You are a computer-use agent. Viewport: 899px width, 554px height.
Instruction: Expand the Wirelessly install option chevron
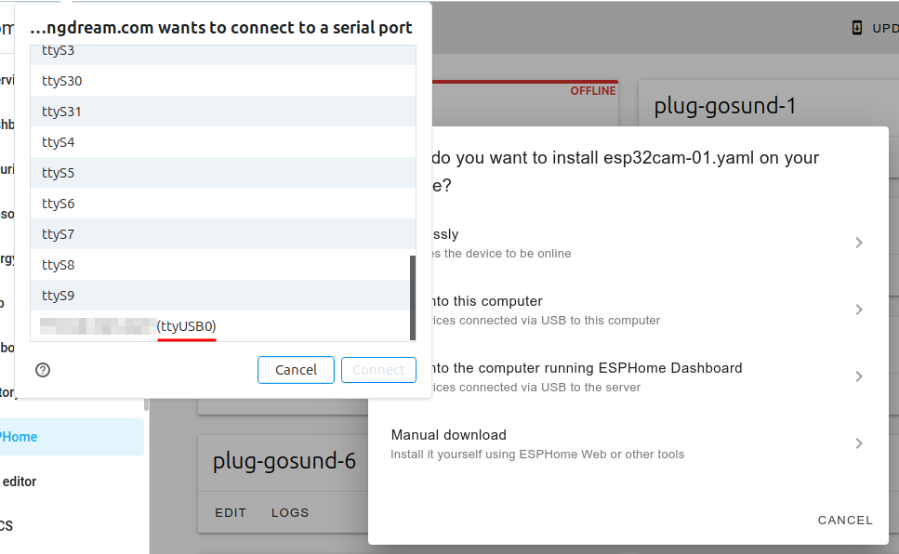pyautogui.click(x=858, y=243)
